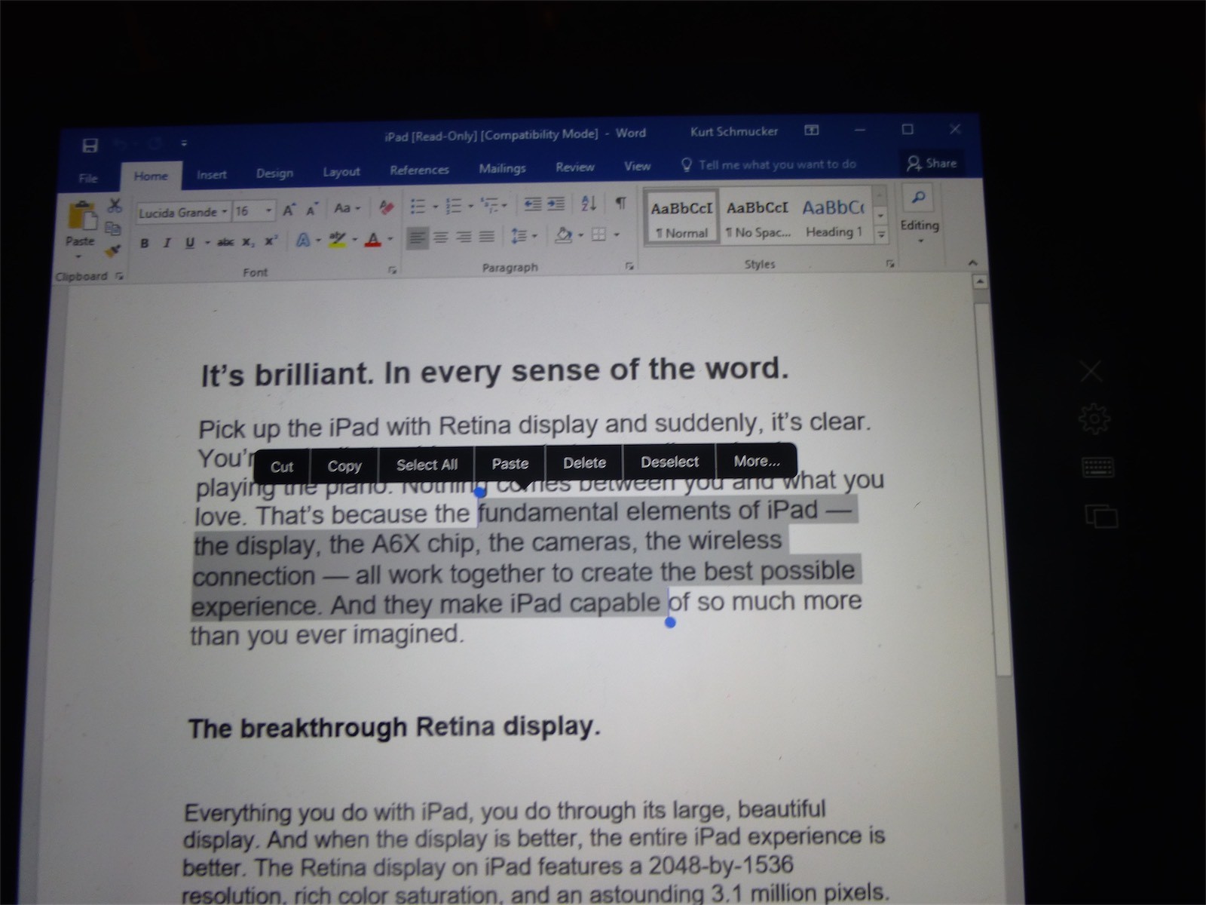
Task: Apply the Heading 1 style
Action: [833, 219]
